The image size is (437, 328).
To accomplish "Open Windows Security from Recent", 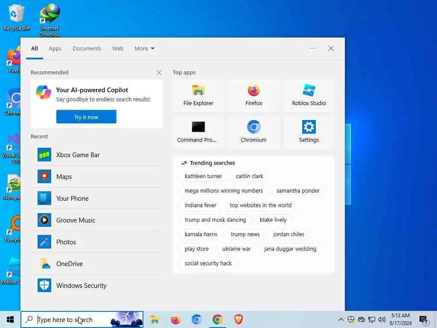I will pos(97,285).
